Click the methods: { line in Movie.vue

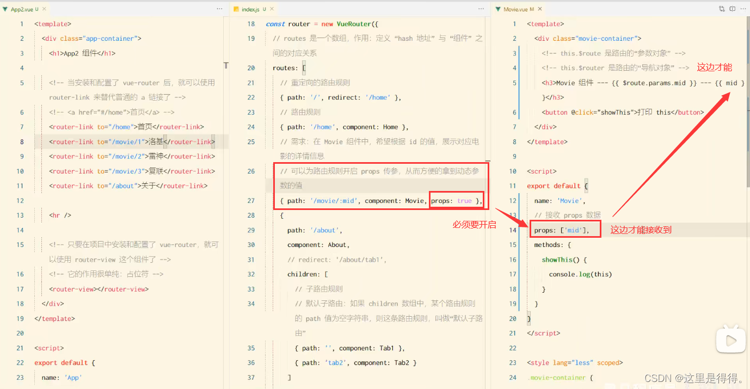click(552, 245)
